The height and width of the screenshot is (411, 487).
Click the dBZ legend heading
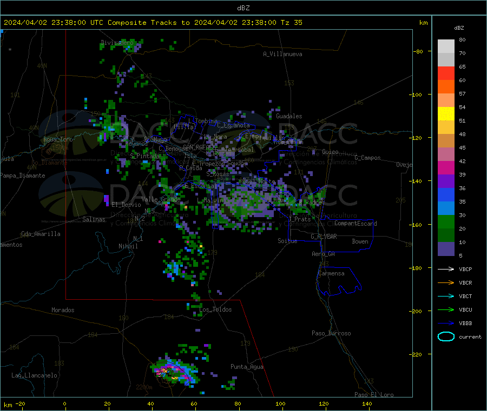coord(459,28)
